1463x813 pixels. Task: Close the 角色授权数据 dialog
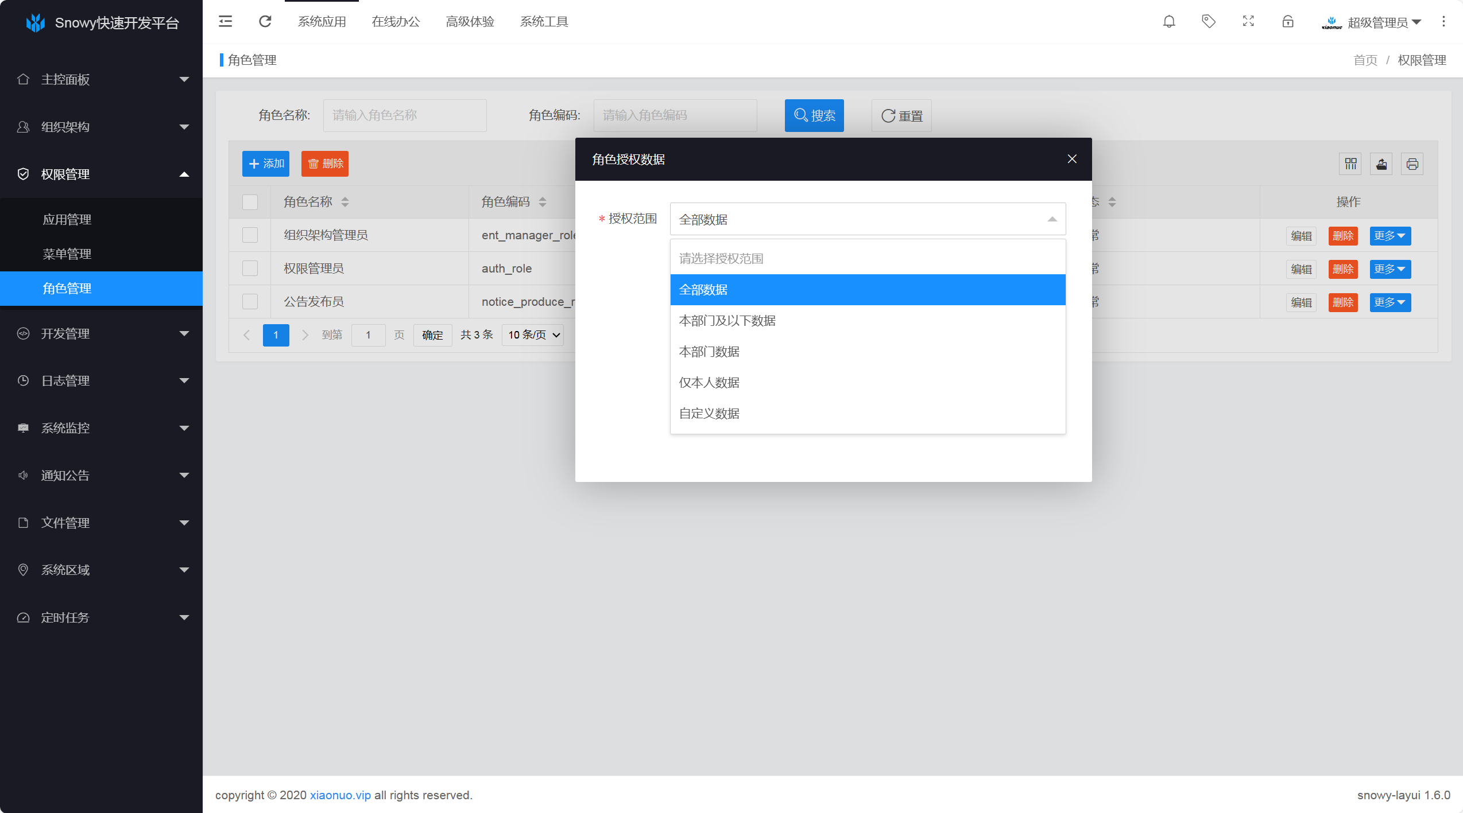pyautogui.click(x=1071, y=159)
